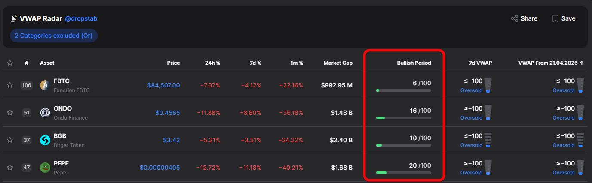Image resolution: width=592 pixels, height=183 pixels.
Task: Click the 2 Categories excluded filter chip
Action: pos(54,36)
